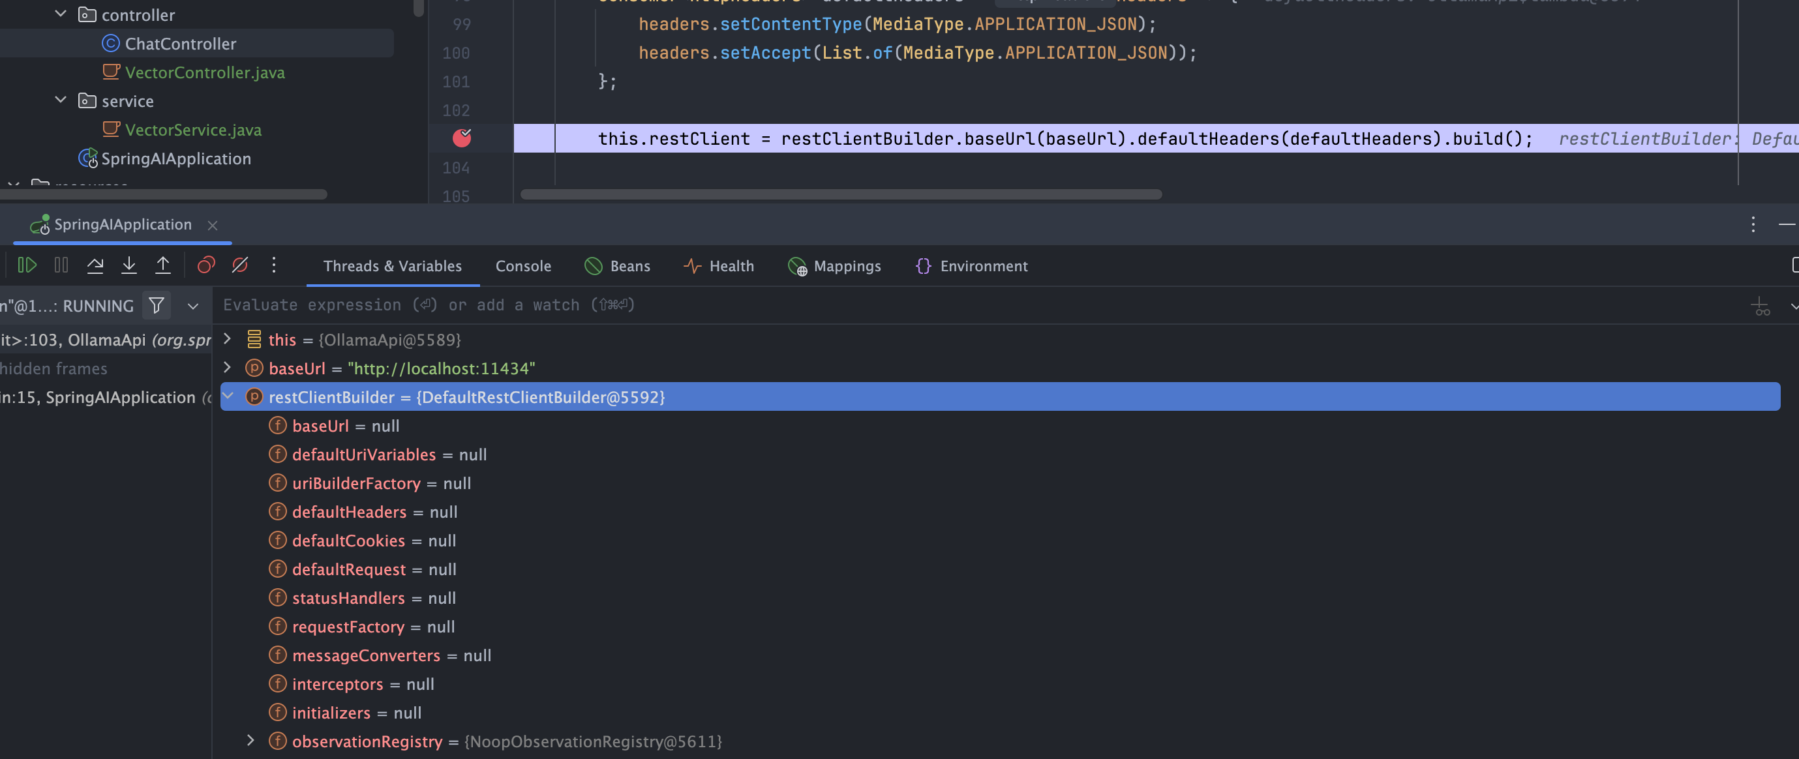This screenshot has width=1799, height=759.
Task: Collapse the controller folder
Action: 61,13
